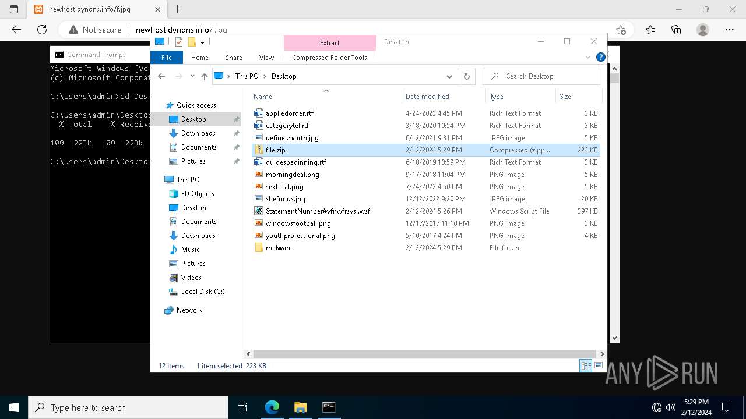The width and height of the screenshot is (746, 419).
Task: Sort by Size column header
Action: [x=565, y=97]
